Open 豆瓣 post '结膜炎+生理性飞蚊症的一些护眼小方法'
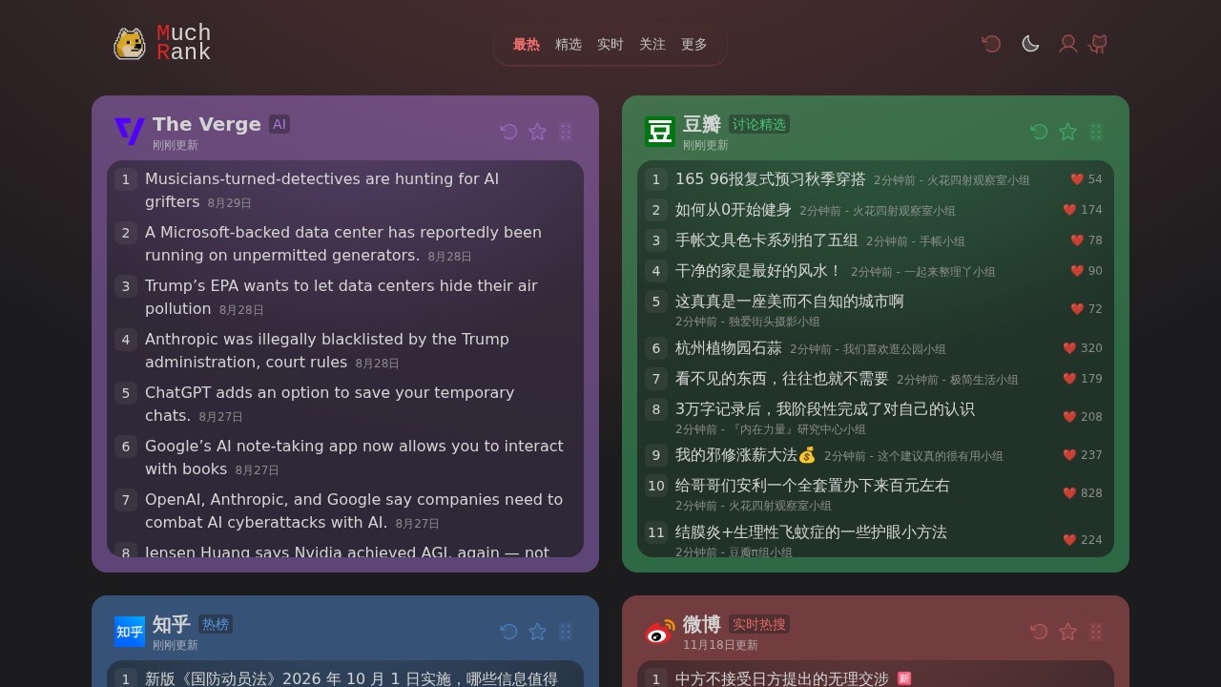This screenshot has height=687, width=1221. (811, 531)
